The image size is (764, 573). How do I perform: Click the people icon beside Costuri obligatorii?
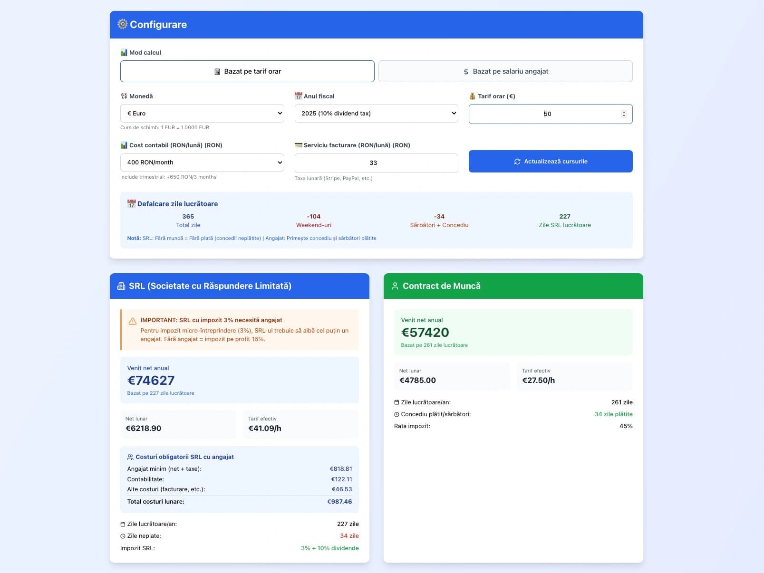click(130, 457)
